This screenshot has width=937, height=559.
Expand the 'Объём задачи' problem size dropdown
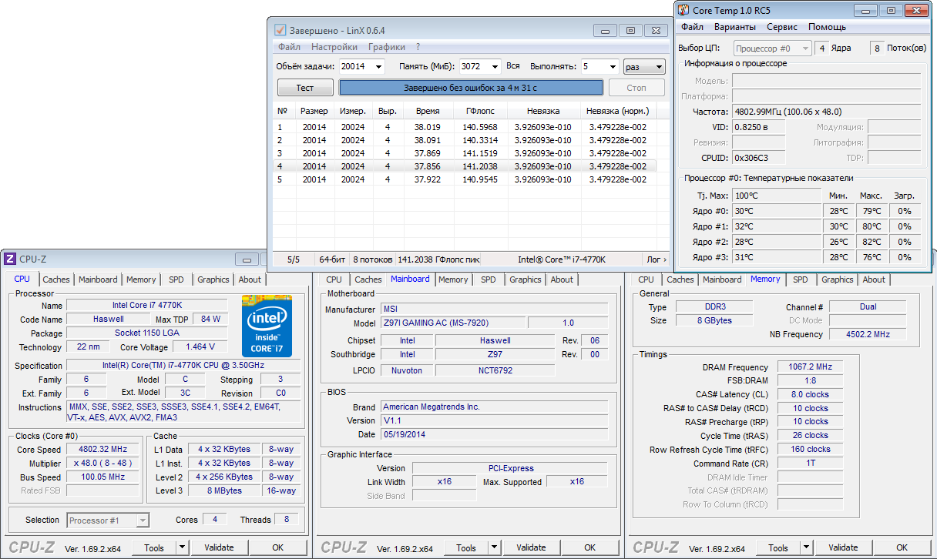378,67
